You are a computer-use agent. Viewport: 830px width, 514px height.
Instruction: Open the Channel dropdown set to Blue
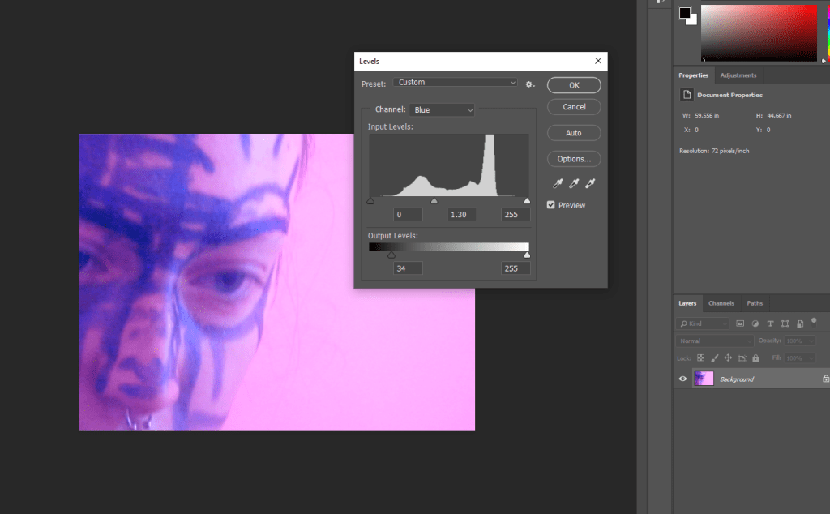point(442,110)
